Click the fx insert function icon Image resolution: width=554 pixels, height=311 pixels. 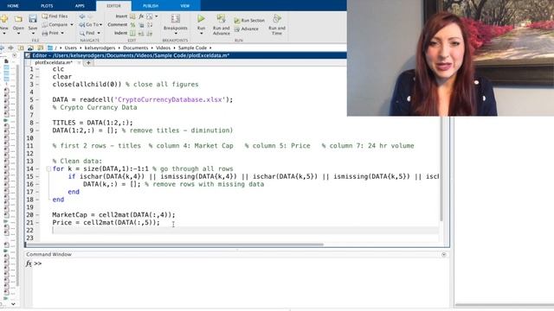pyautogui.click(x=141, y=16)
